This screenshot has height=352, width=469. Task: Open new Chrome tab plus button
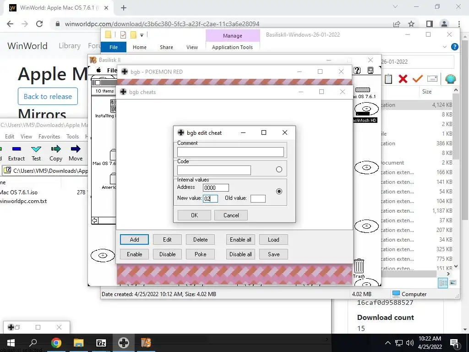coord(124,8)
